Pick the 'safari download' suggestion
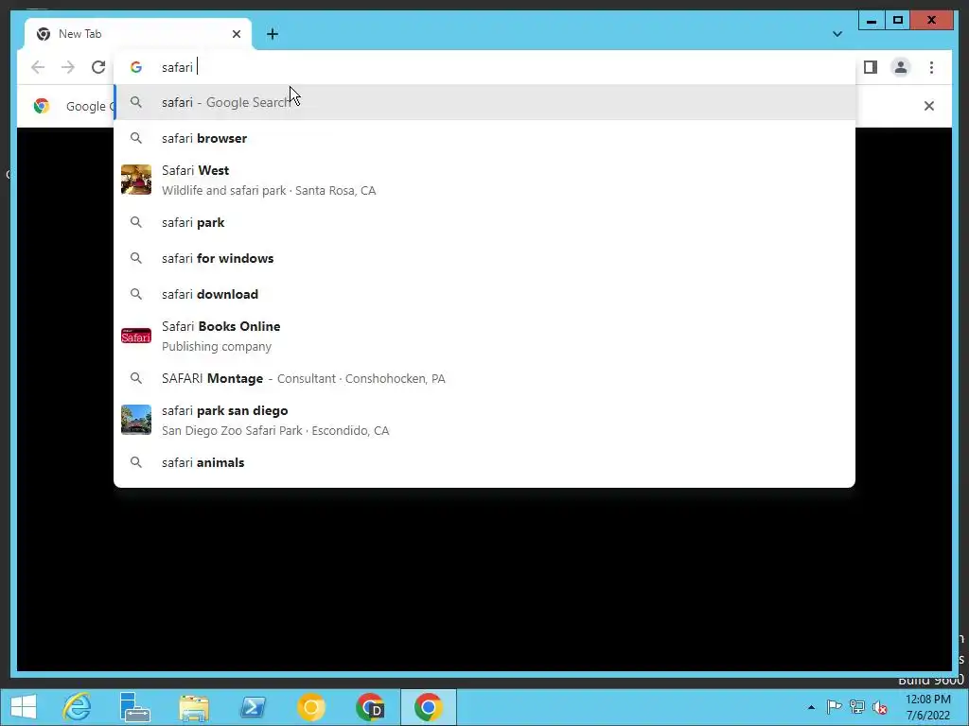Viewport: 969px width, 726px height. click(484, 294)
